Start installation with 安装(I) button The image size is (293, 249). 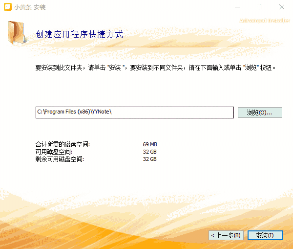point(265,235)
